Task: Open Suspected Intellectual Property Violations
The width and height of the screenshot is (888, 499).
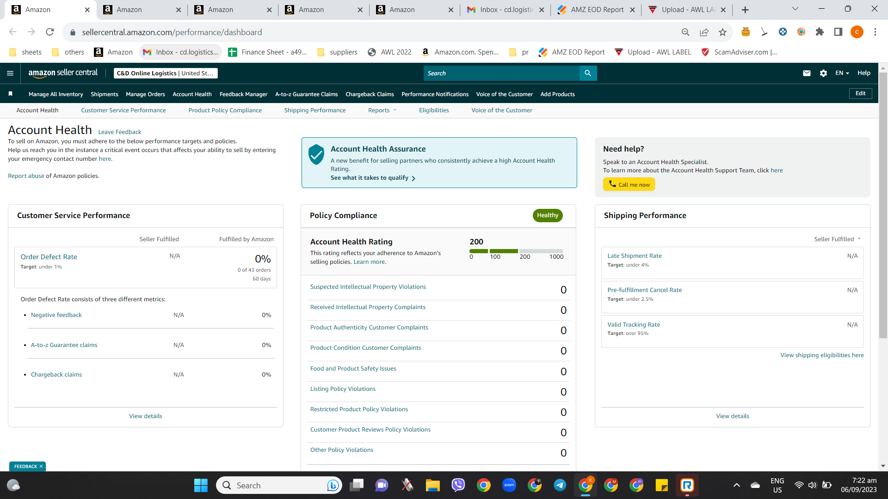Action: pyautogui.click(x=368, y=286)
